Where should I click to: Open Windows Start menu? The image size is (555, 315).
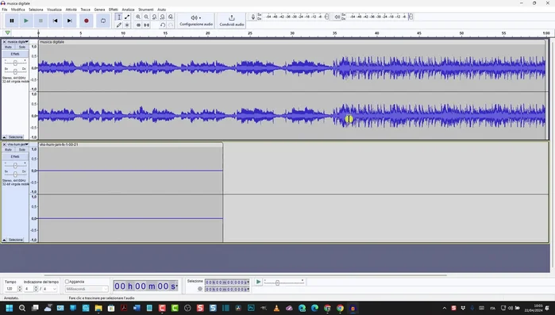(x=10, y=308)
